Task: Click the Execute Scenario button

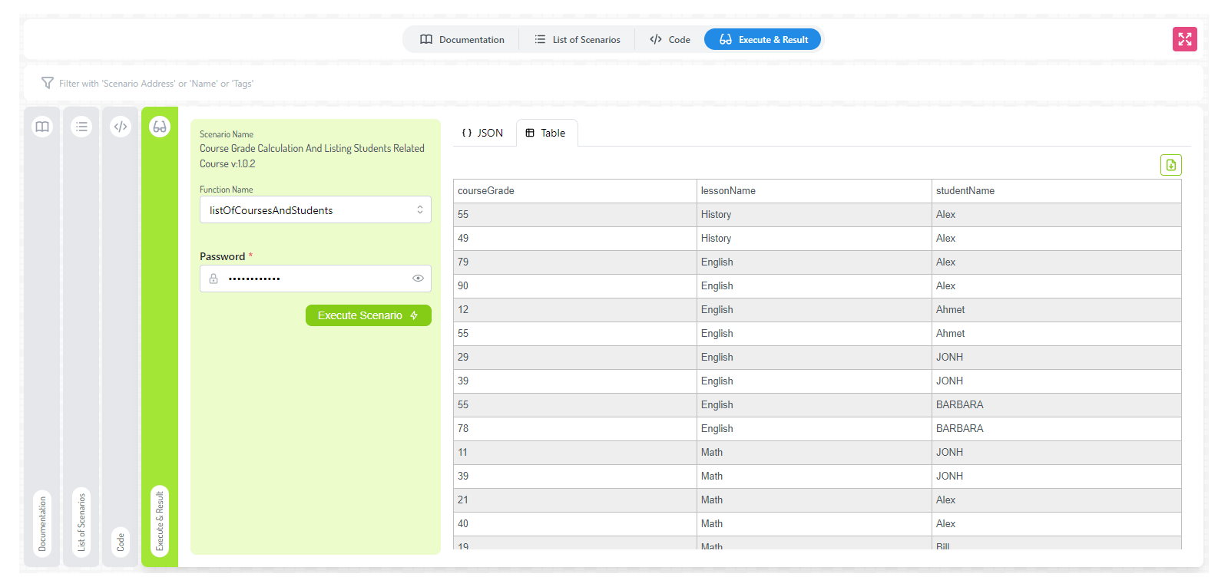Action: tap(368, 315)
